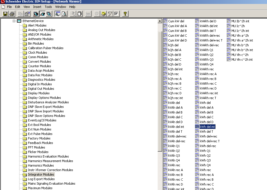
Task: Select the MU Vln a^2h module
Action: pos(240,36)
